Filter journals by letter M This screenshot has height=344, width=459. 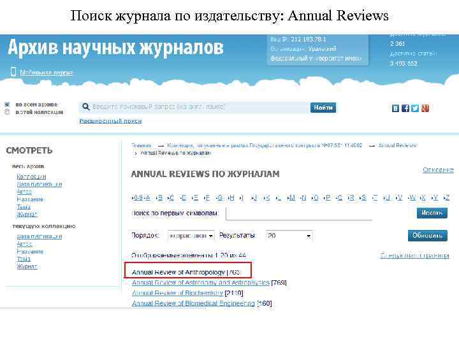(x=291, y=198)
